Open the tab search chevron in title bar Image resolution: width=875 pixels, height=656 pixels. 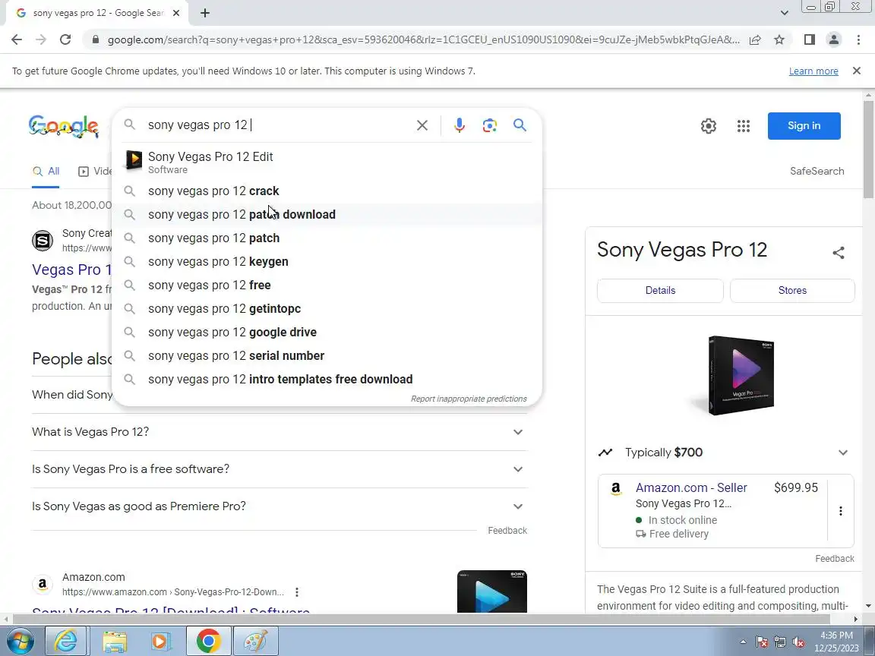784,13
